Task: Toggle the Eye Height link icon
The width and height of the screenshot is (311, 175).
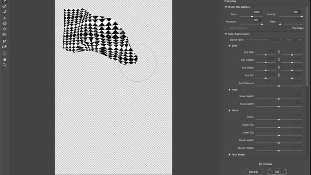Action: click(278, 59)
